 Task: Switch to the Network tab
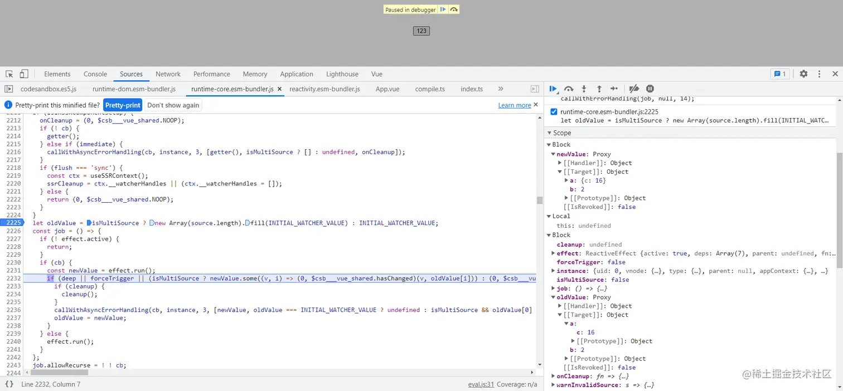[168, 74]
